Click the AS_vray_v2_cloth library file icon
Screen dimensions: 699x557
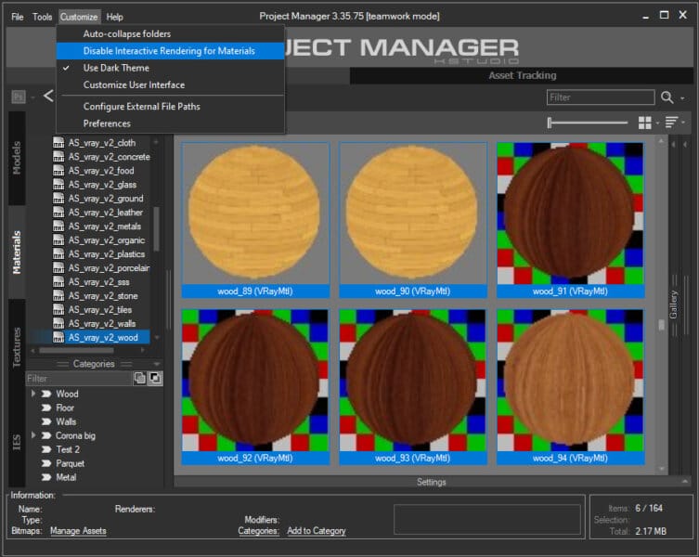[x=58, y=143]
